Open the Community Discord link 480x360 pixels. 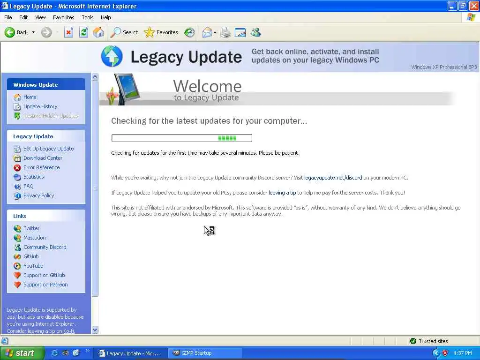[45, 247]
